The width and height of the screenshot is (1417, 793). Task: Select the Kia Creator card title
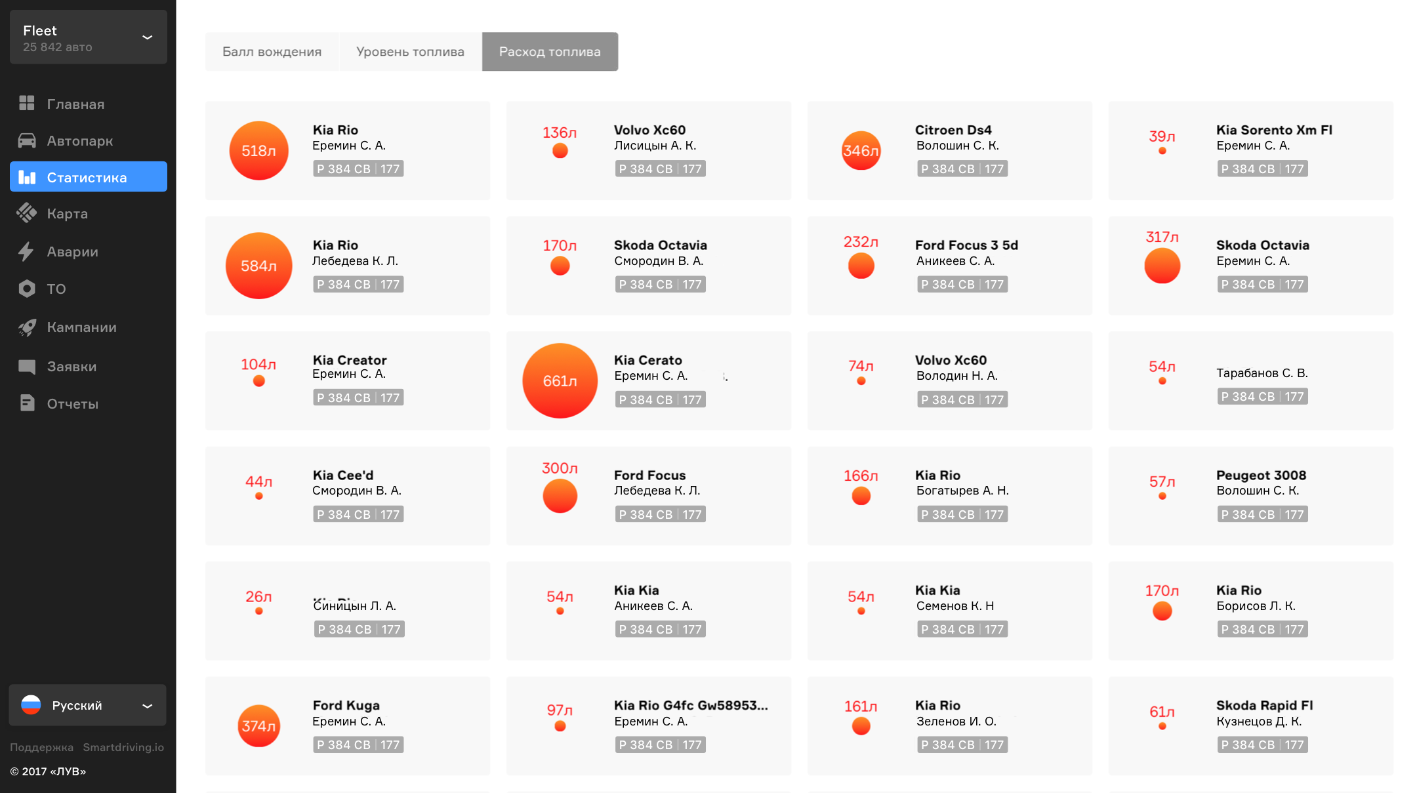pyautogui.click(x=350, y=360)
